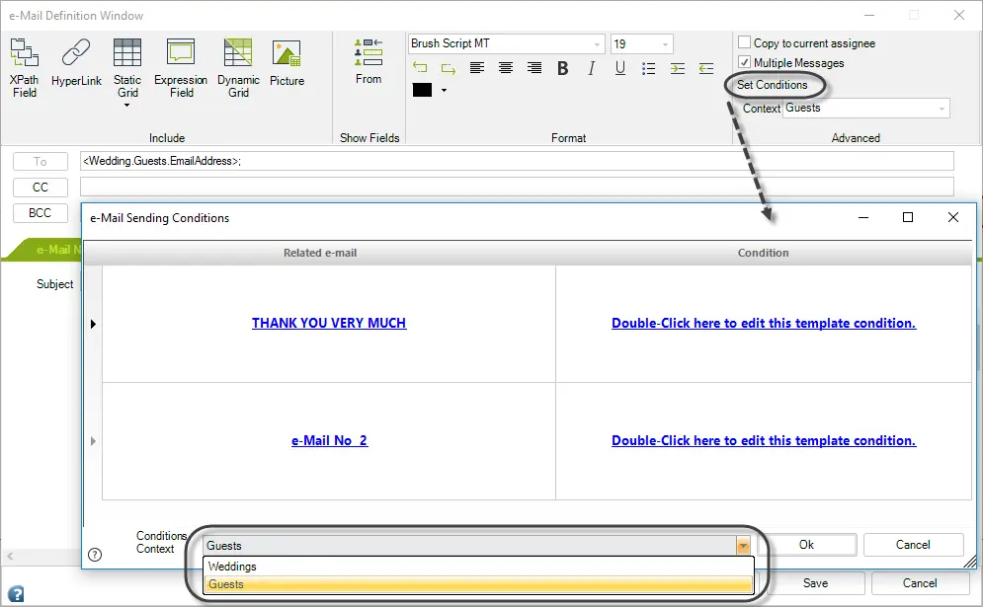Insert a Dynamic Grid

[x=238, y=68]
